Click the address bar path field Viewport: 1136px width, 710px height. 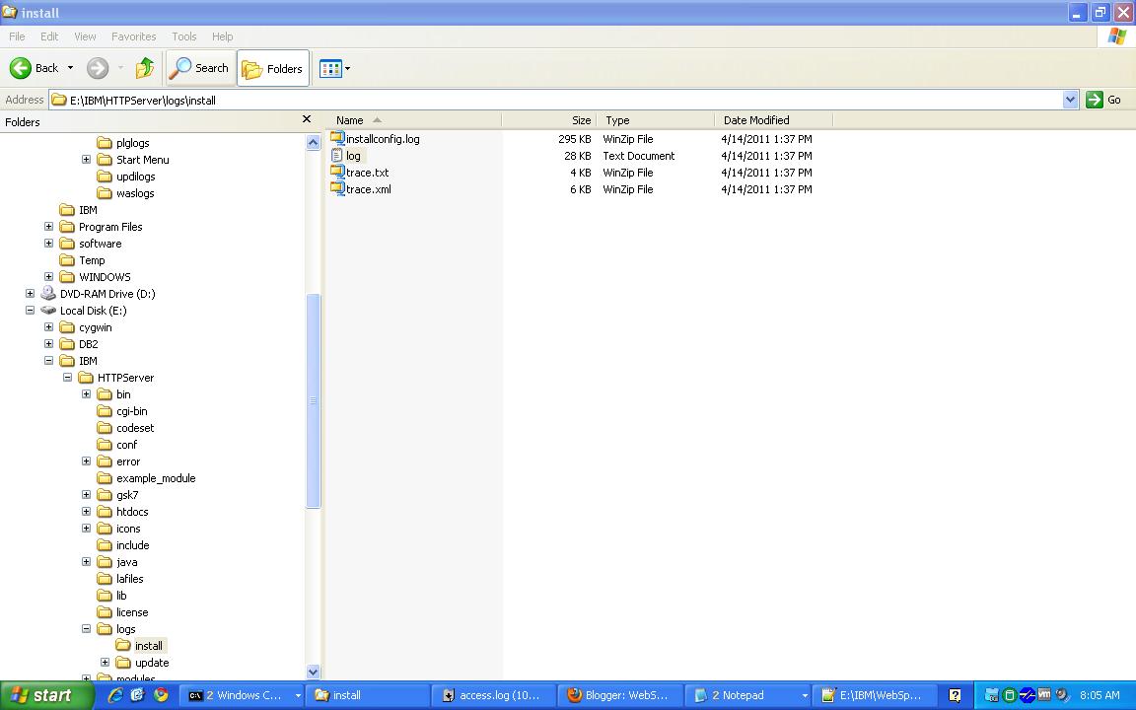tap(555, 100)
